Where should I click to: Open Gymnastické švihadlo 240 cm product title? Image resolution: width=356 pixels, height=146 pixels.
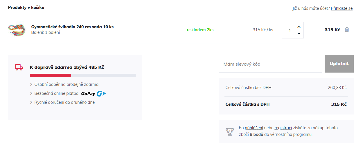pyautogui.click(x=72, y=27)
